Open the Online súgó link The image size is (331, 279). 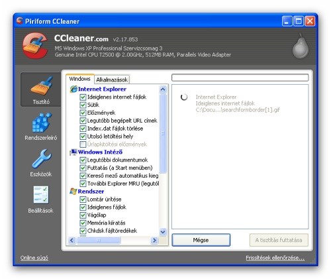click(34, 258)
